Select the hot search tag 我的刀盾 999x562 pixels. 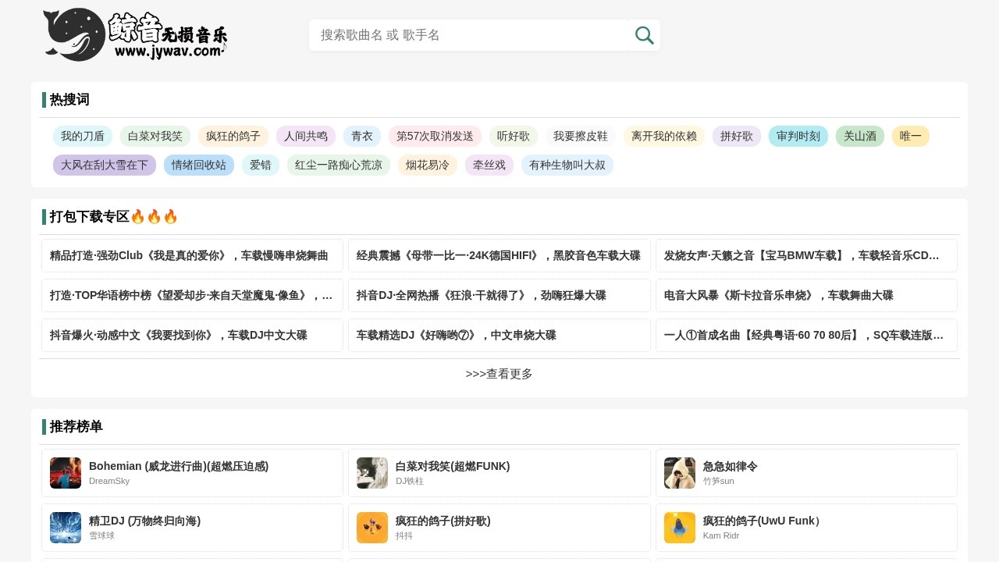click(x=83, y=136)
